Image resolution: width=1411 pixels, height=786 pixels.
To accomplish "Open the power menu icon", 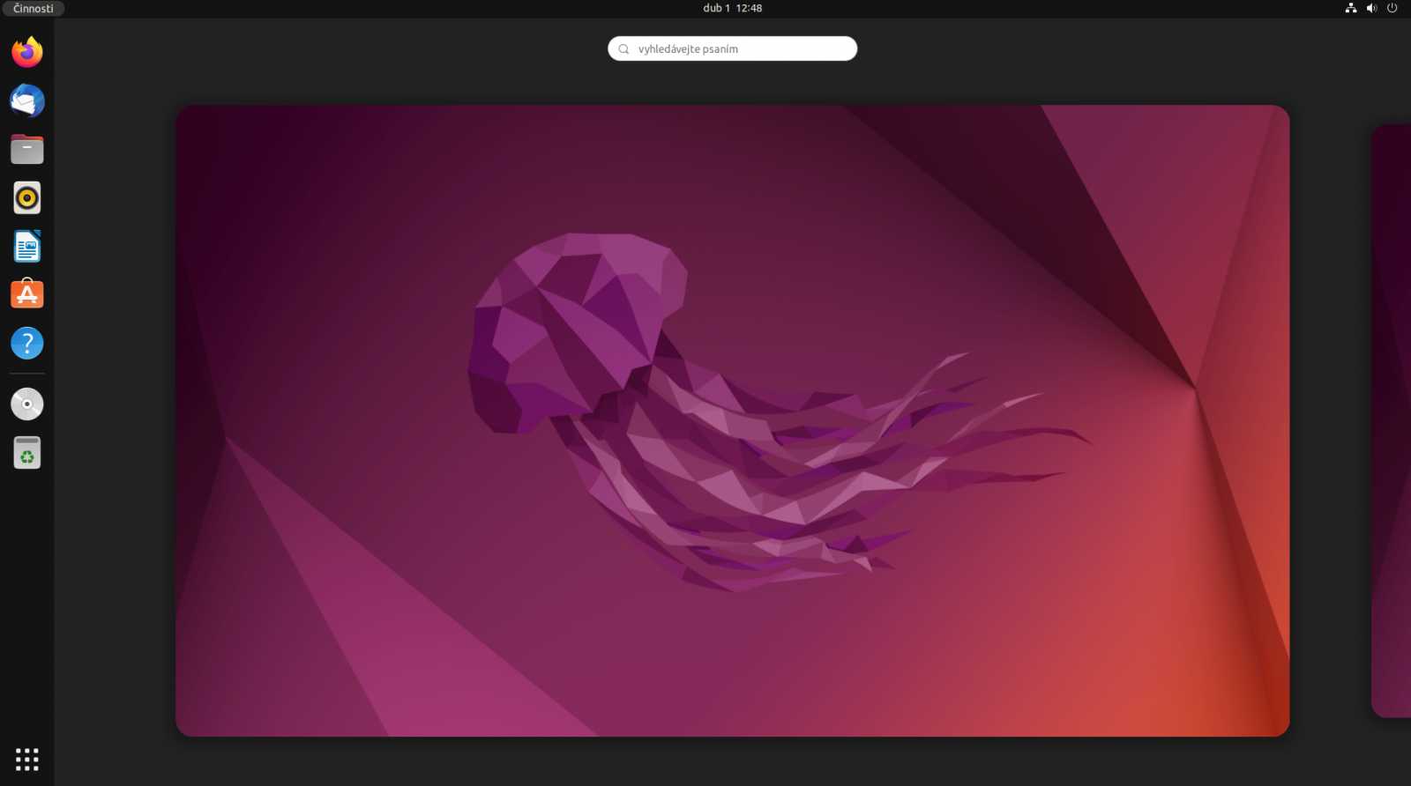I will tap(1392, 8).
